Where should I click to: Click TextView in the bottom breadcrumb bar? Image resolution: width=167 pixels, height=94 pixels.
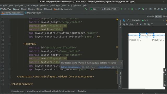[x=82, y=91]
